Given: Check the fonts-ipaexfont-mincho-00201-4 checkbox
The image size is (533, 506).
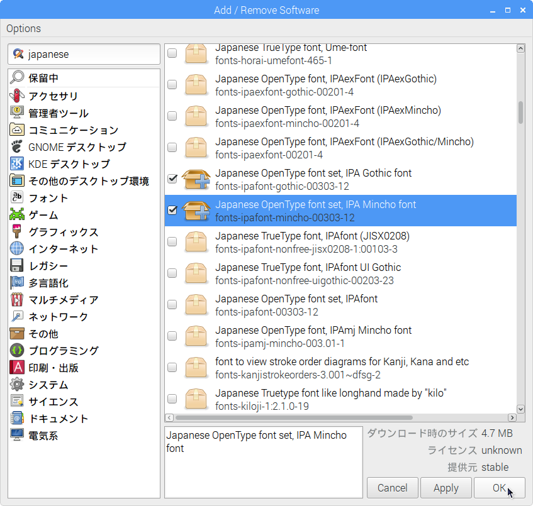Looking at the screenshot, I should click(x=172, y=116).
